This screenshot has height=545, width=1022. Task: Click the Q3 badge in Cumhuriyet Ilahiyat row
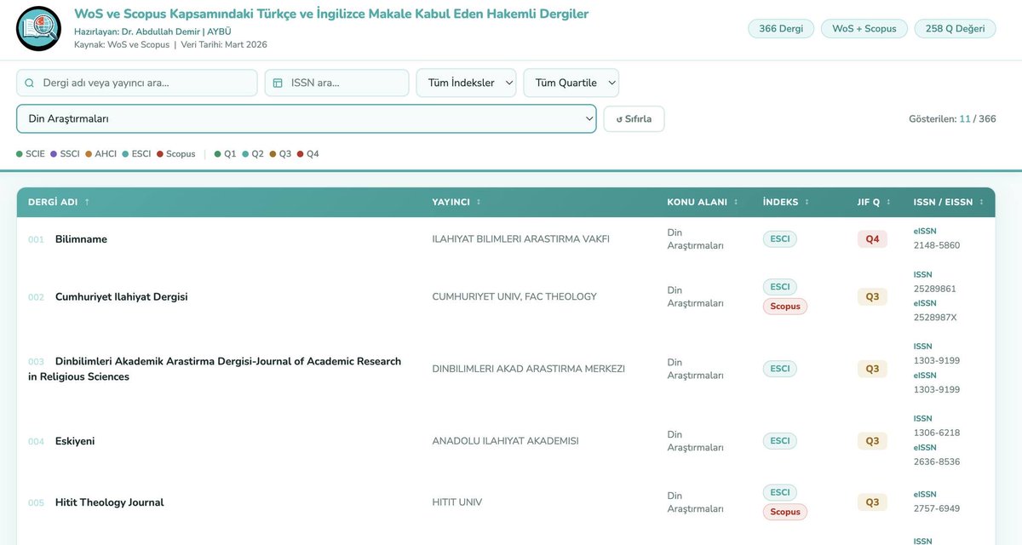click(x=872, y=297)
